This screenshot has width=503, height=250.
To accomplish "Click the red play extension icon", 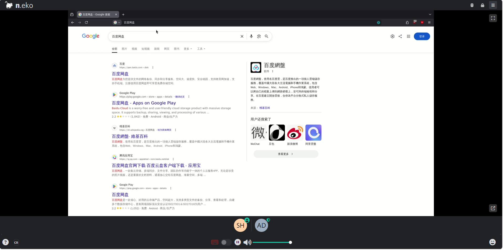I will pos(422,23).
